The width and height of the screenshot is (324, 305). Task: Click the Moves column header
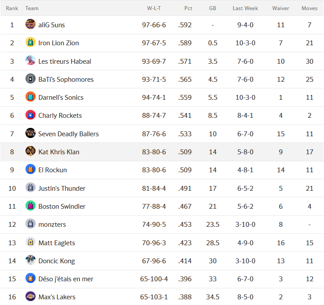click(x=310, y=8)
